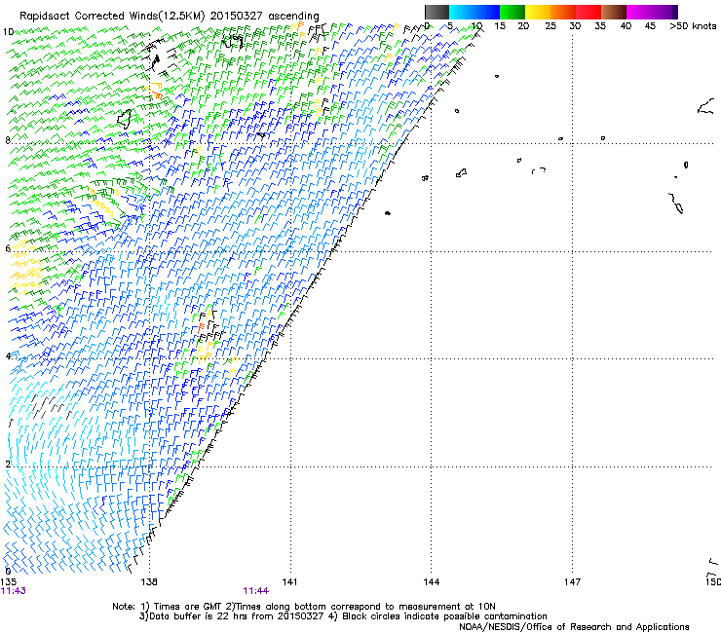Pick the magenta-purple segment of the color bar
The height and width of the screenshot is (633, 721).
pyautogui.click(x=652, y=12)
